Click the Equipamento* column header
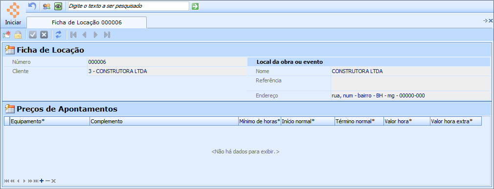 50,121
